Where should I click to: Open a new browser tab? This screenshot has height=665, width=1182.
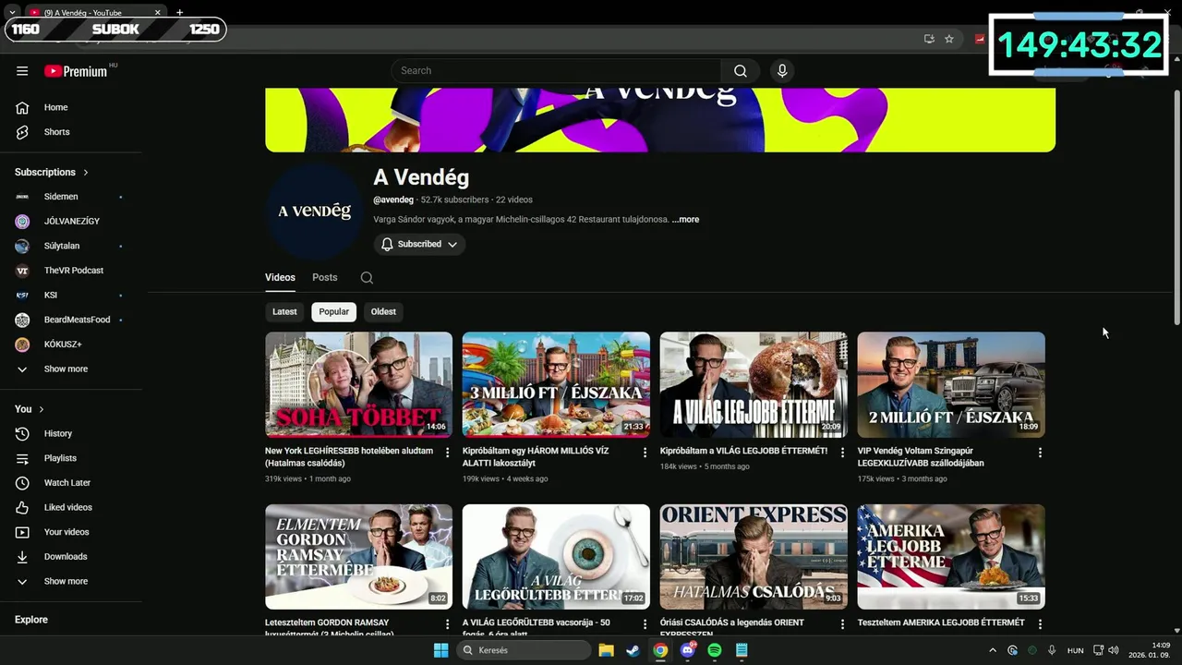pos(179,12)
